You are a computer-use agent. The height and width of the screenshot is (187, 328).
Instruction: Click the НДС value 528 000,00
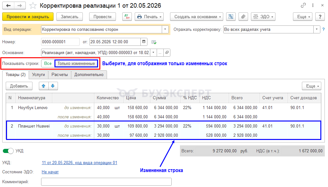pyautogui.click(x=216, y=135)
